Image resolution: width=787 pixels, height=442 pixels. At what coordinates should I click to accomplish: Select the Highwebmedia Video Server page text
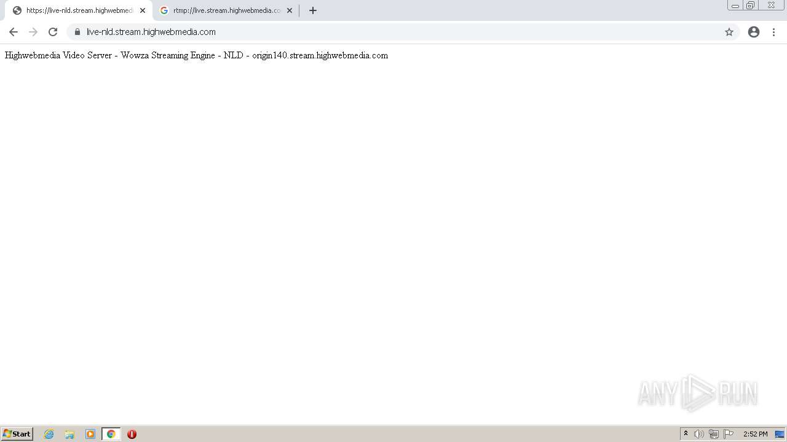coord(196,55)
